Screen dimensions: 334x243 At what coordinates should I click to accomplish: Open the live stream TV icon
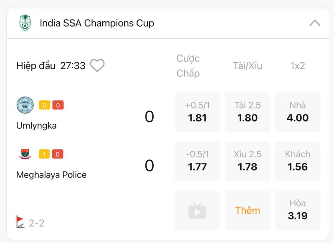tap(197, 210)
